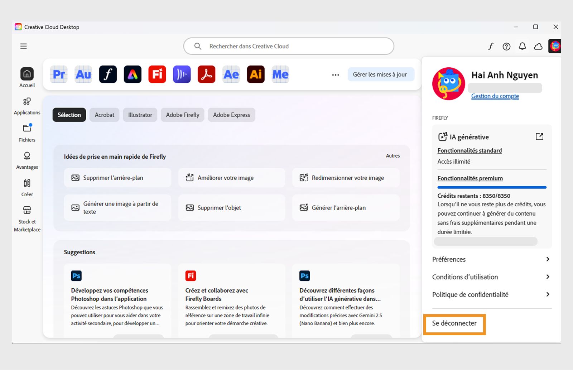Switch to Acrobat tab
Image resolution: width=573 pixels, height=370 pixels.
pyautogui.click(x=105, y=115)
